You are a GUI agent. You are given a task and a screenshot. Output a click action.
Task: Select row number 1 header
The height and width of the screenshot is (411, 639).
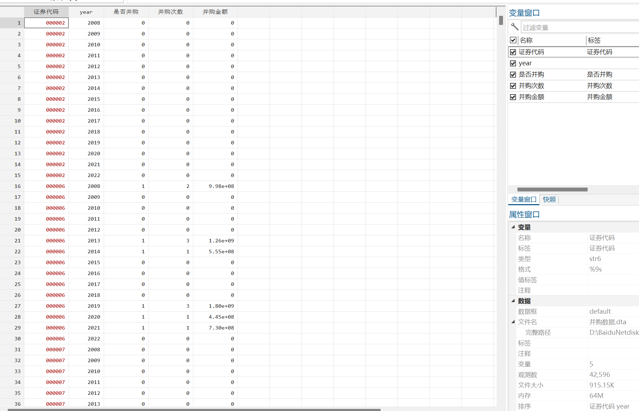pos(12,23)
